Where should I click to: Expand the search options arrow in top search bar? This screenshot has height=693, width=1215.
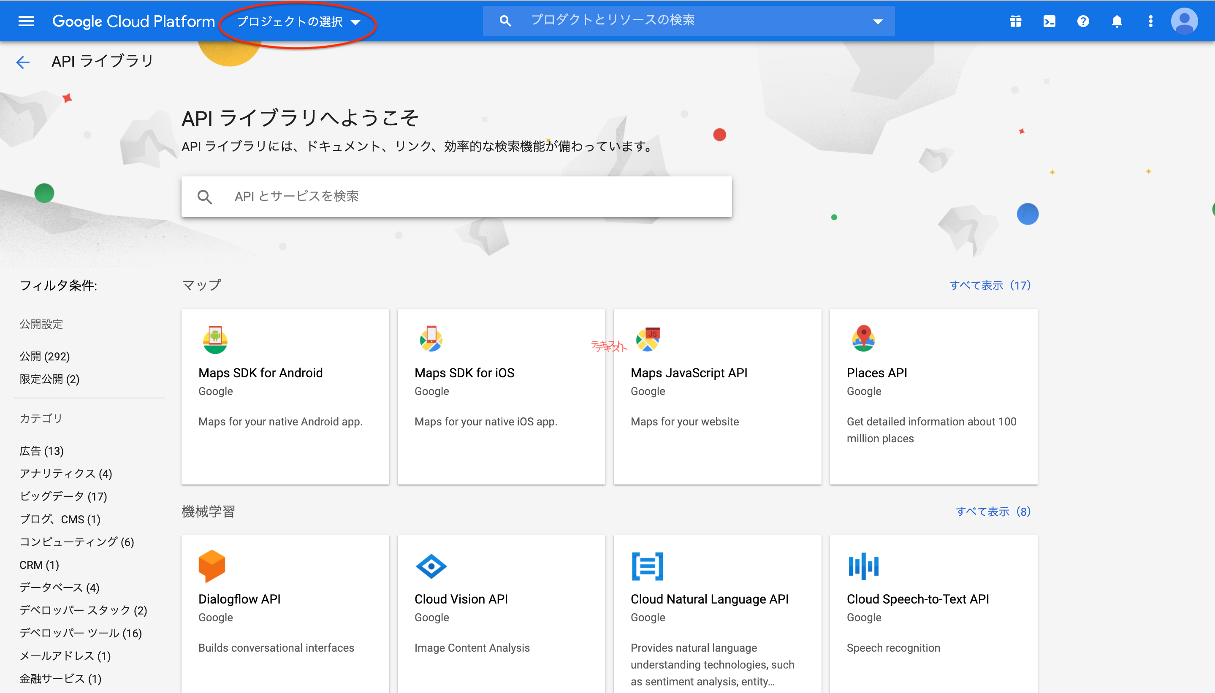point(877,20)
